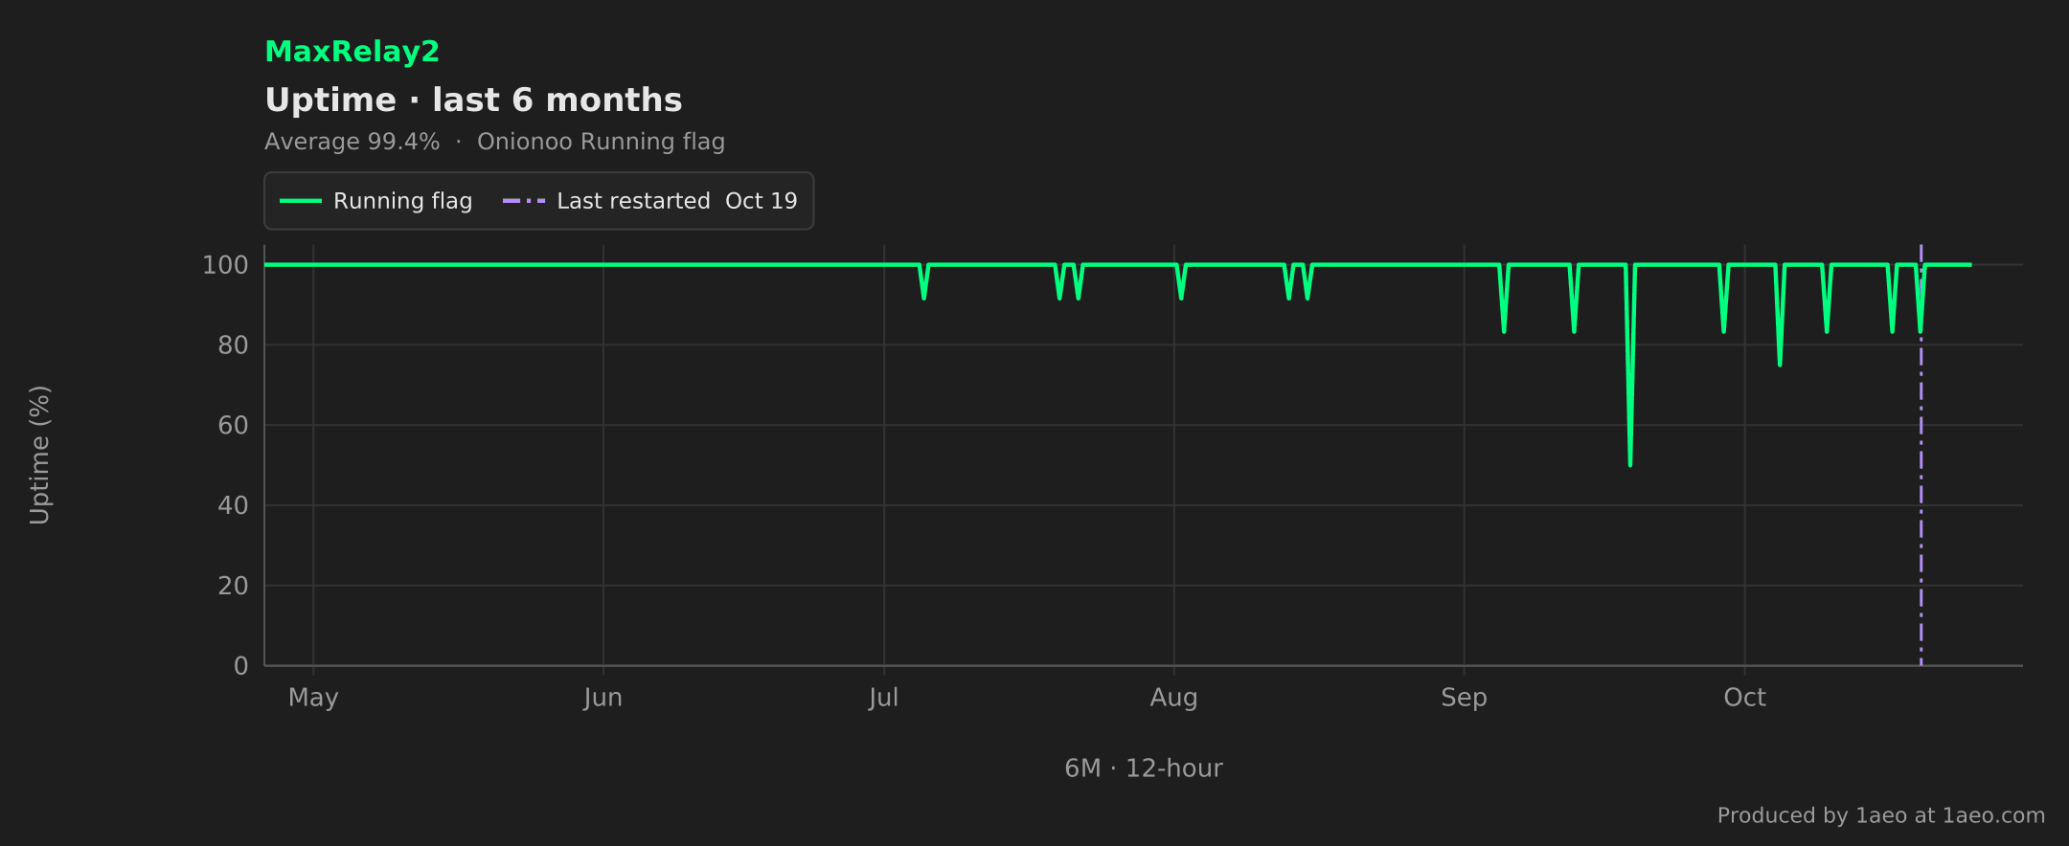Click the '40' y-axis tick label

[x=233, y=505]
